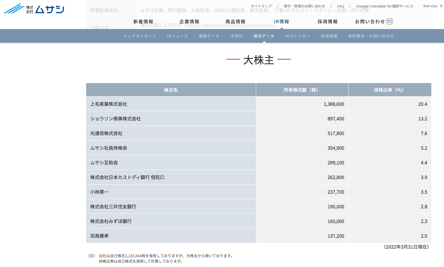Click the share count 897,400

(x=336, y=119)
